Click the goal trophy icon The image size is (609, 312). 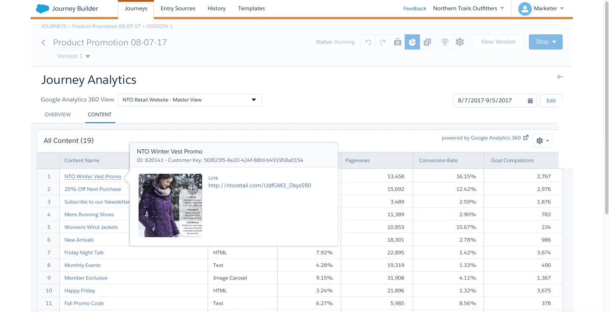coord(445,42)
